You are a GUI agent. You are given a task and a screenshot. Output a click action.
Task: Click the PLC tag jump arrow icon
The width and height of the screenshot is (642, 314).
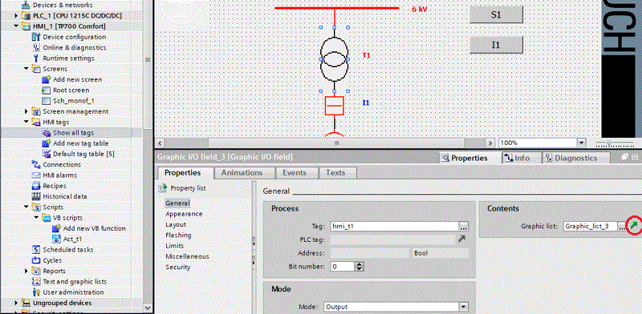pyautogui.click(x=461, y=240)
